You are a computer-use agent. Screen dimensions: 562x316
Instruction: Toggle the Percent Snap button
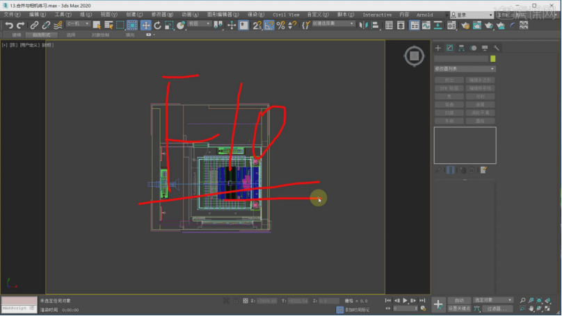280,25
